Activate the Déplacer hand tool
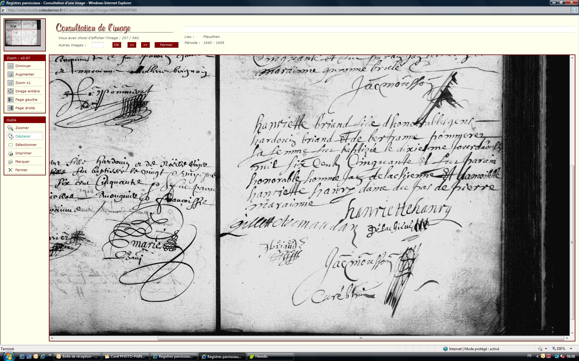Screen dimensions: 579x361 11,136
